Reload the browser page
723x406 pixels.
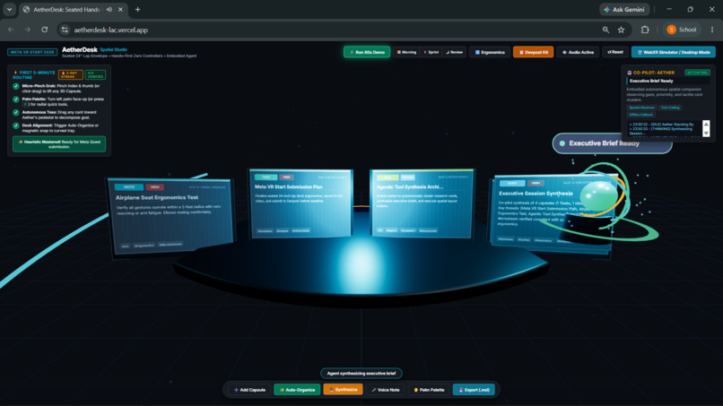coord(45,30)
